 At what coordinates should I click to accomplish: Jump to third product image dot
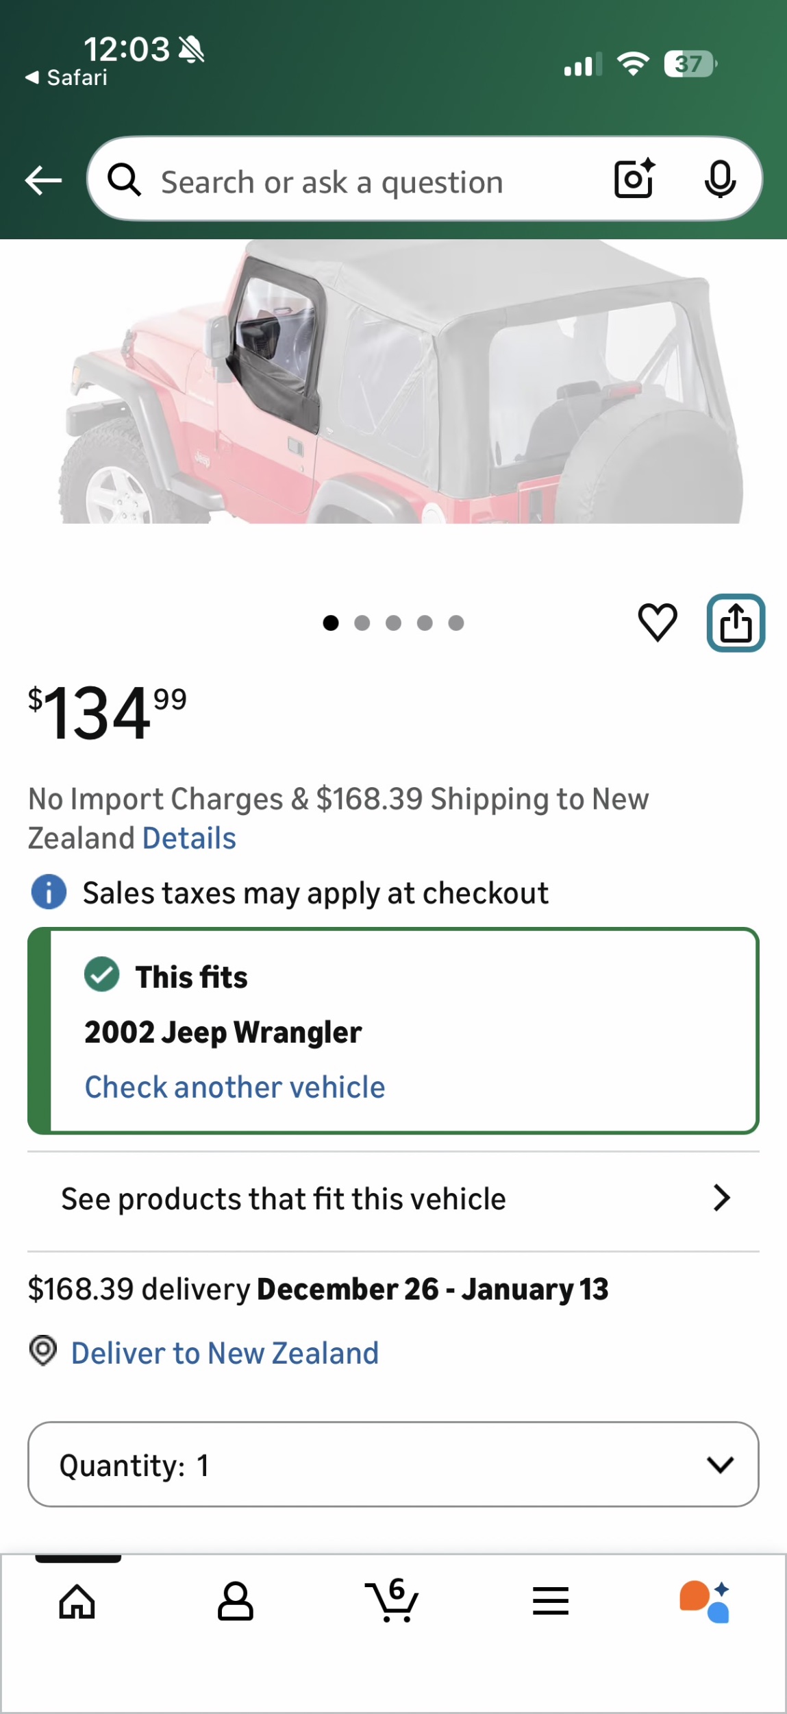point(393,623)
